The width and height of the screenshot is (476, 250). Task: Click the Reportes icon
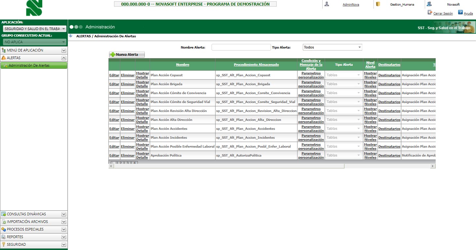click(x=4, y=237)
